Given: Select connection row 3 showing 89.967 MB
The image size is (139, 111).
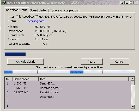Looking at the screenshot, I should point(68,92).
